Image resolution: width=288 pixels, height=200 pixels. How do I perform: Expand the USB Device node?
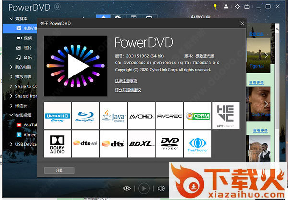(11, 144)
